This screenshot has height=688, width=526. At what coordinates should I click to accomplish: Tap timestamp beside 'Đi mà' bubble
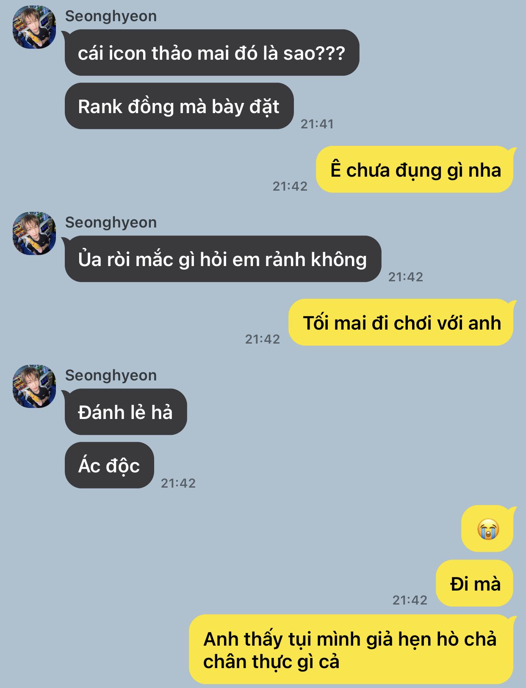(x=410, y=600)
